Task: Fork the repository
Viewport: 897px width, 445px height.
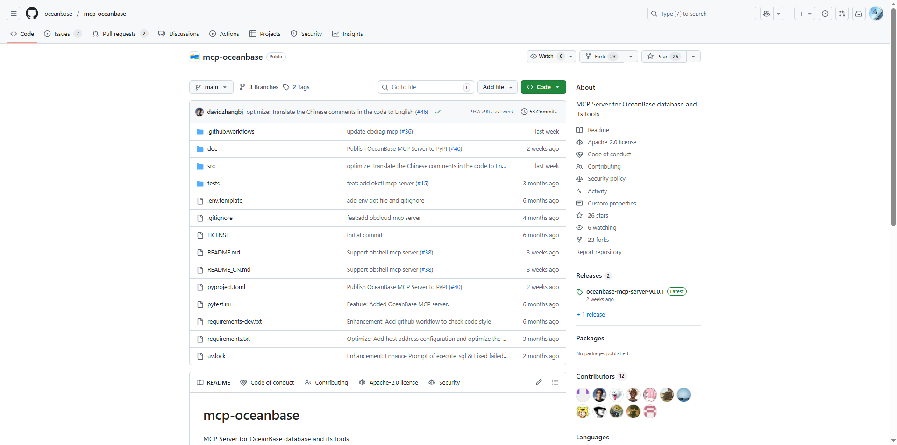Action: pos(601,57)
